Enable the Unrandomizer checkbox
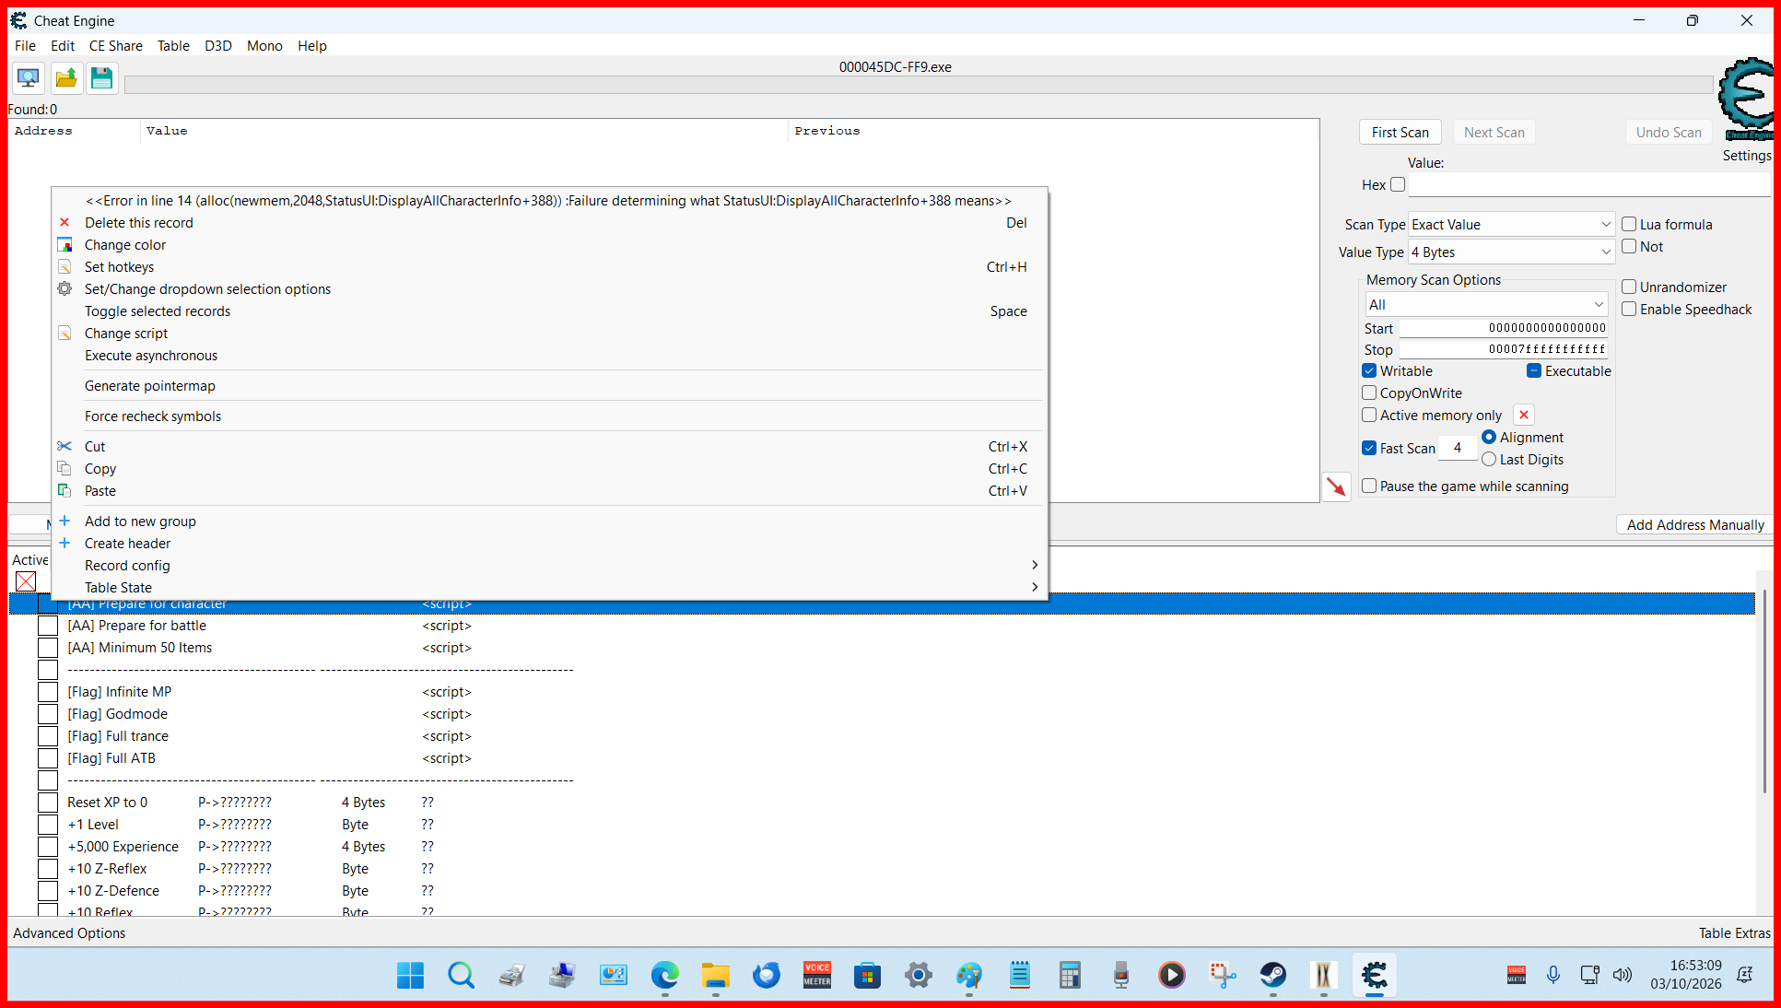The width and height of the screenshot is (1781, 1008). coord(1629,287)
